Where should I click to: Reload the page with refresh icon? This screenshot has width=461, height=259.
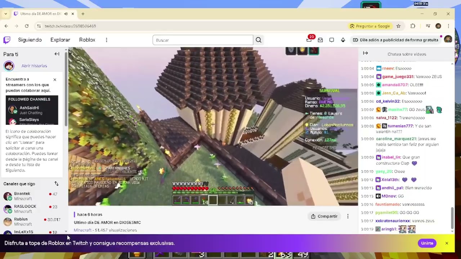(27, 26)
